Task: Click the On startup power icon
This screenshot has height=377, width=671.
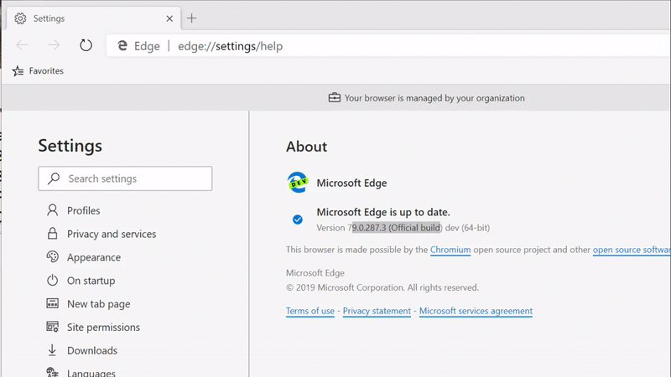Action: (x=52, y=281)
